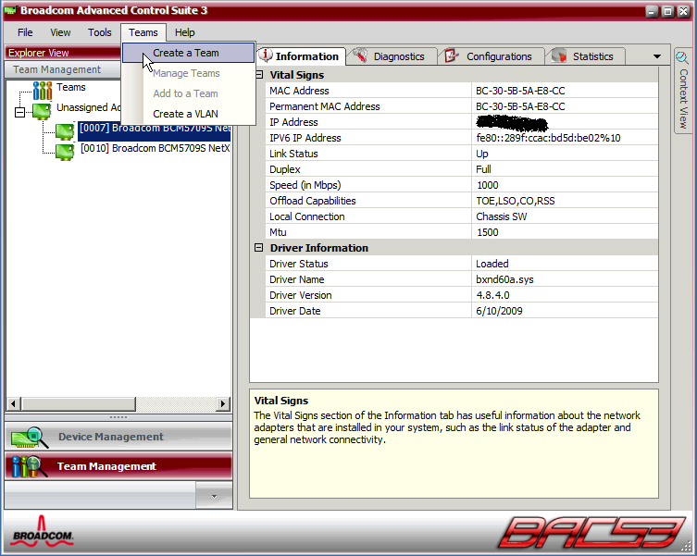Open the Help menu
Screen dimensions: 697x556
184,32
